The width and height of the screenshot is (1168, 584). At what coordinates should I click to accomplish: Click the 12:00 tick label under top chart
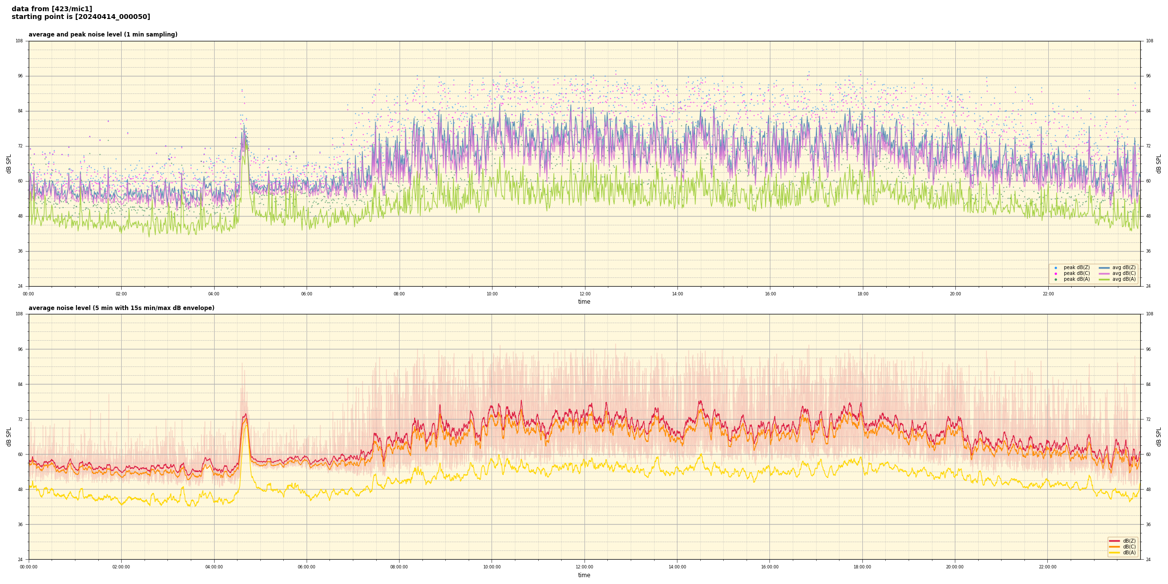584,294
